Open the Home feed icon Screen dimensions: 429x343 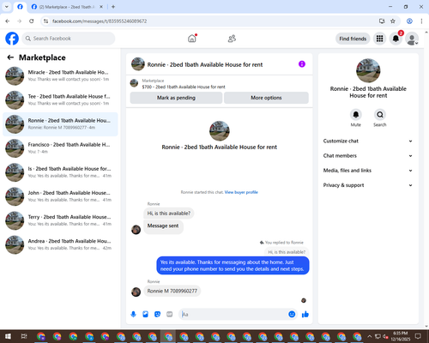(x=192, y=39)
